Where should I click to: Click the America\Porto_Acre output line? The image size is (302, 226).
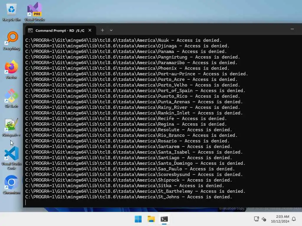[x=131, y=79]
